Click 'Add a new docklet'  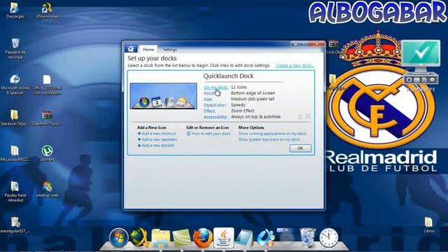tap(157, 146)
